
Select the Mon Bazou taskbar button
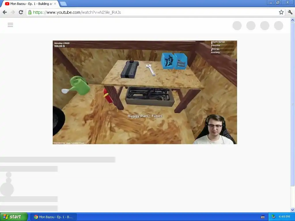click(54, 217)
